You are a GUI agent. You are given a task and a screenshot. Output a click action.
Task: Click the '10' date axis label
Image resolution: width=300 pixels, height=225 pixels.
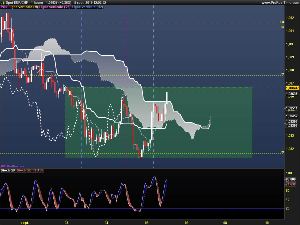[267, 222]
